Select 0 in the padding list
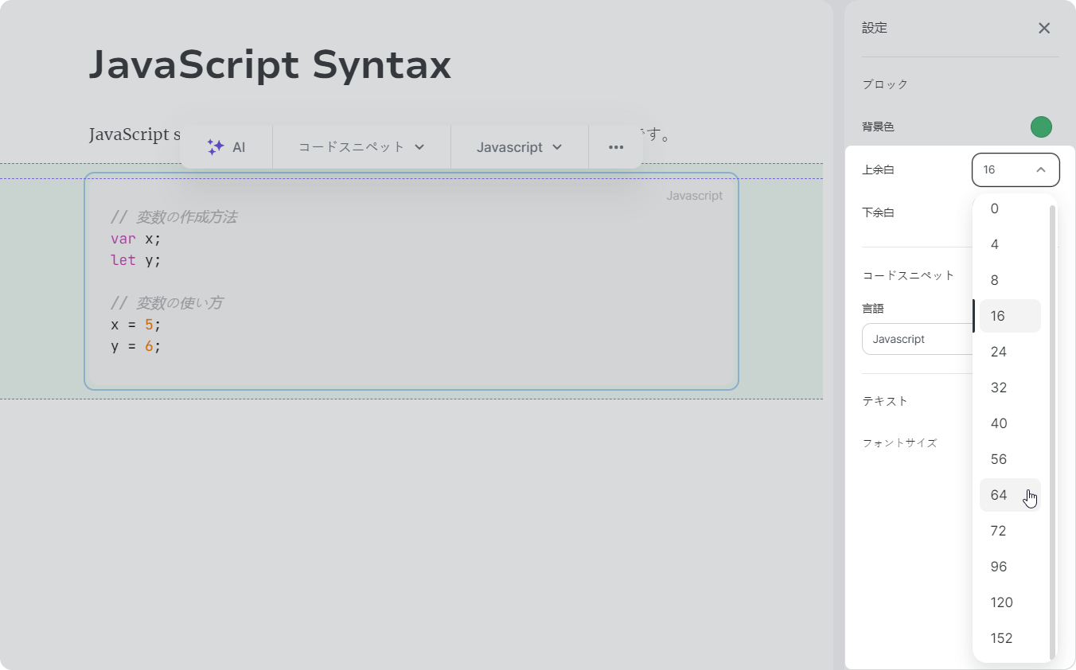 [1010, 208]
